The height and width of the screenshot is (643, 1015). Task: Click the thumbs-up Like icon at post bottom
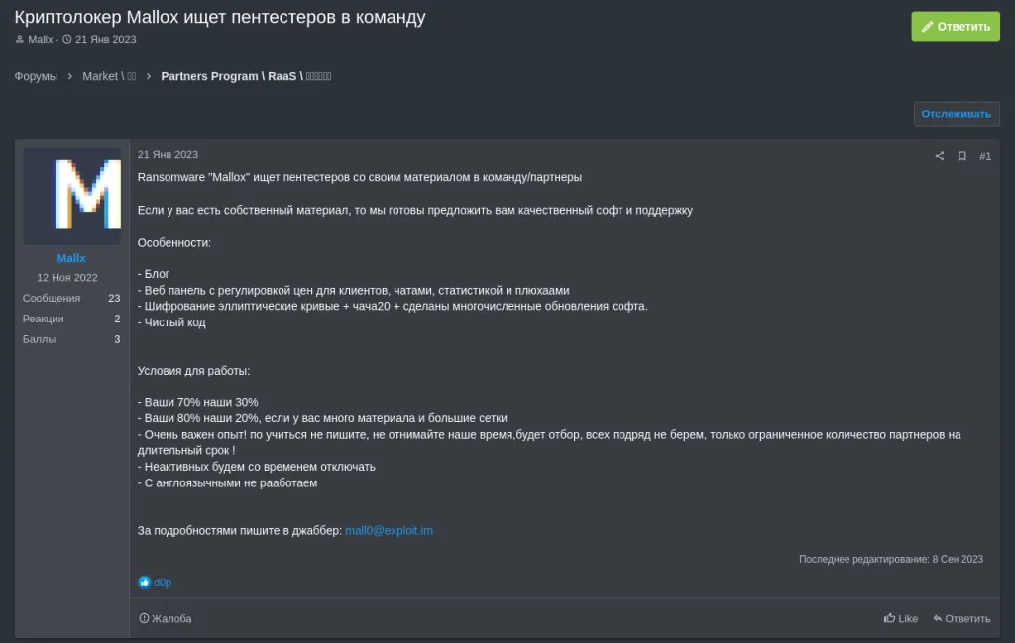click(889, 618)
